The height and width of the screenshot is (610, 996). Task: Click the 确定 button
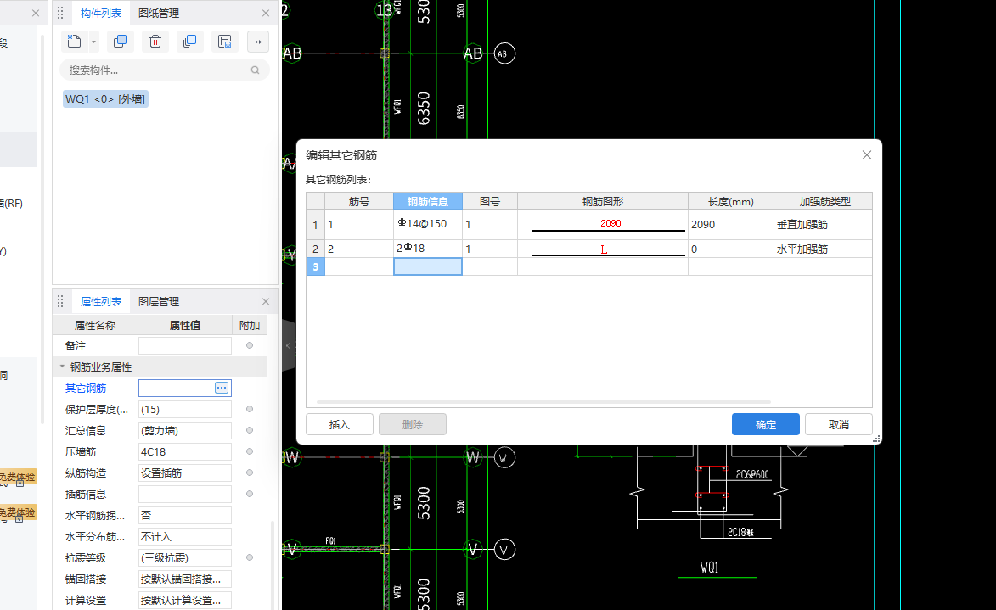[x=765, y=424]
